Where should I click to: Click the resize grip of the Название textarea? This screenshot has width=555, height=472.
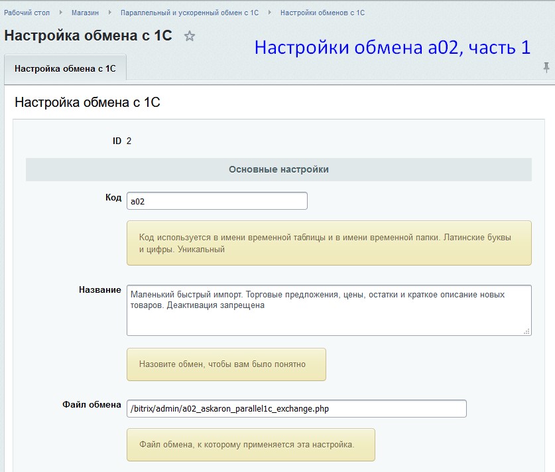click(x=526, y=331)
